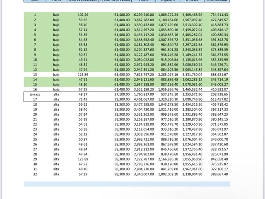Click mensualidad cell 389,667.48 in last row
Image resolution: width=265 pixels, height=199 pixels.
(219, 174)
